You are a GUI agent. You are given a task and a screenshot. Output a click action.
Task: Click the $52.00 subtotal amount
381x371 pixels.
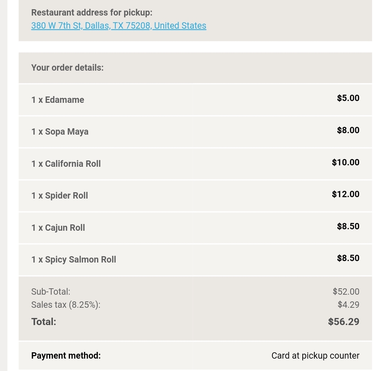(x=346, y=291)
